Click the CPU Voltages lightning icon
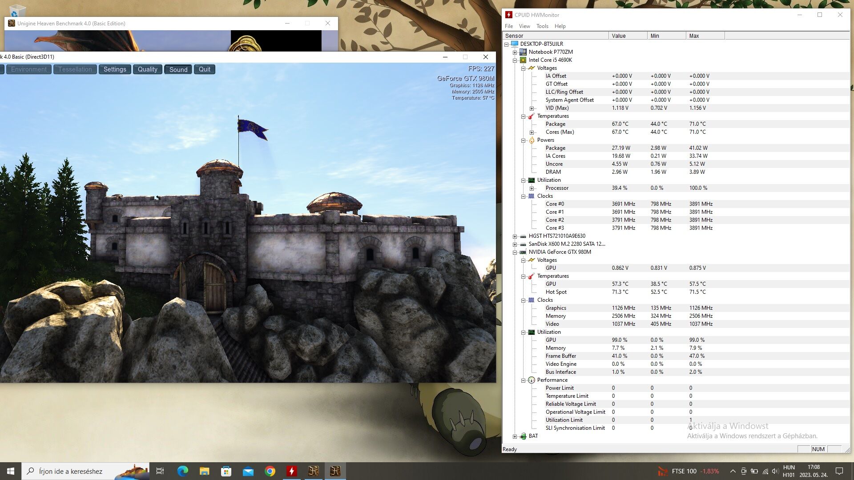 click(531, 68)
